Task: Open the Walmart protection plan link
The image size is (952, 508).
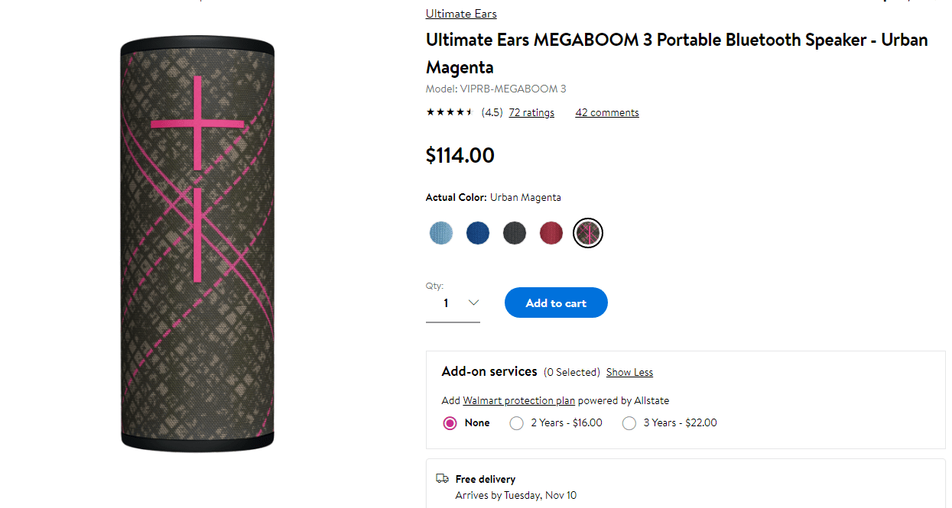Action: 518,400
